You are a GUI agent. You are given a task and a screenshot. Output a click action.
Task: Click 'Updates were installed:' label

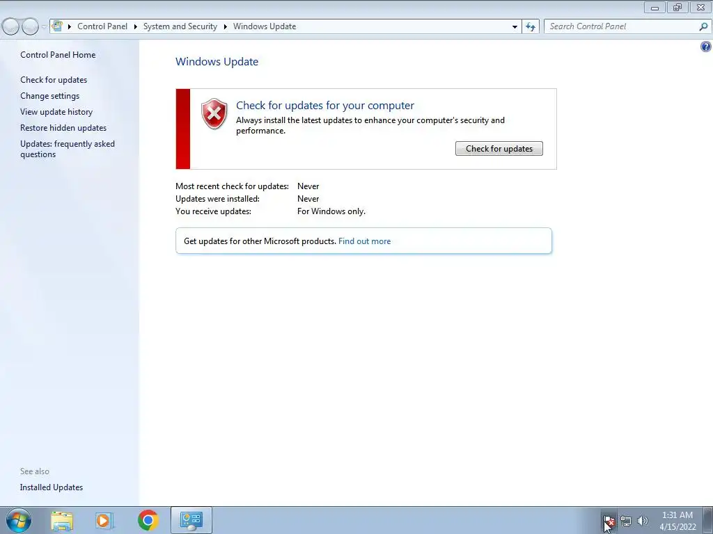(217, 199)
